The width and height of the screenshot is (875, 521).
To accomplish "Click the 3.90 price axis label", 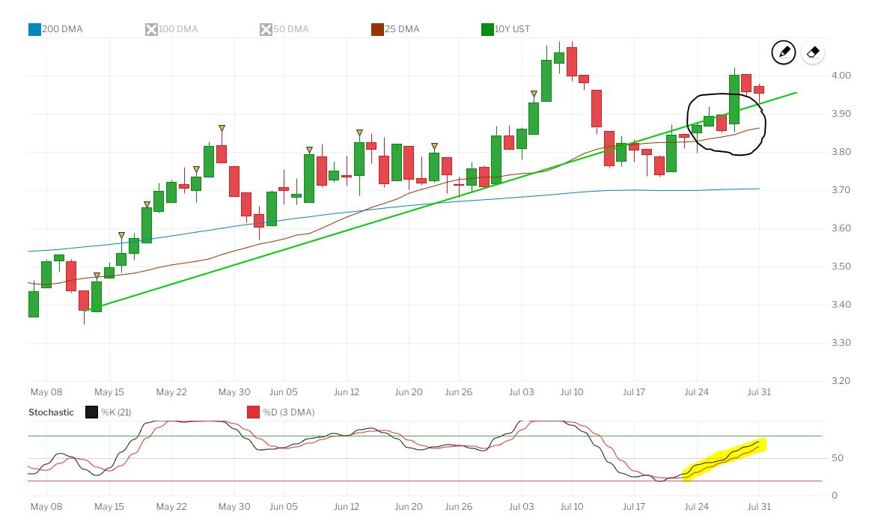I will 841,114.
